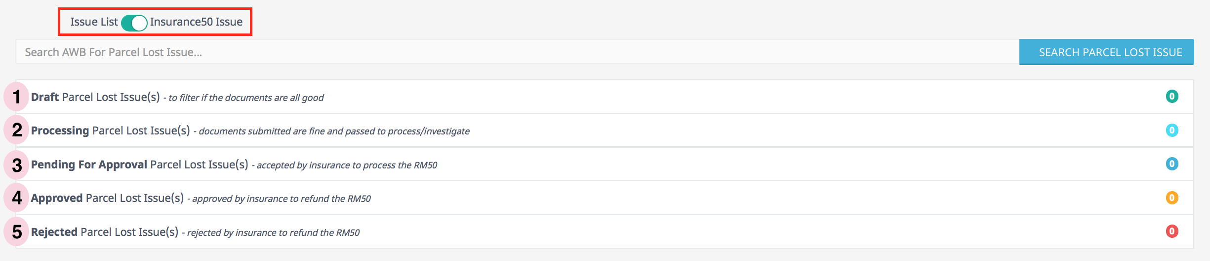Click the blue Pending For Approval count badge

pyautogui.click(x=1171, y=164)
